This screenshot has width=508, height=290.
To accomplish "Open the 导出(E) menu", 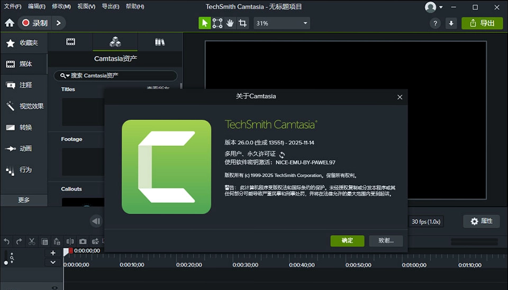I will pos(111,6).
